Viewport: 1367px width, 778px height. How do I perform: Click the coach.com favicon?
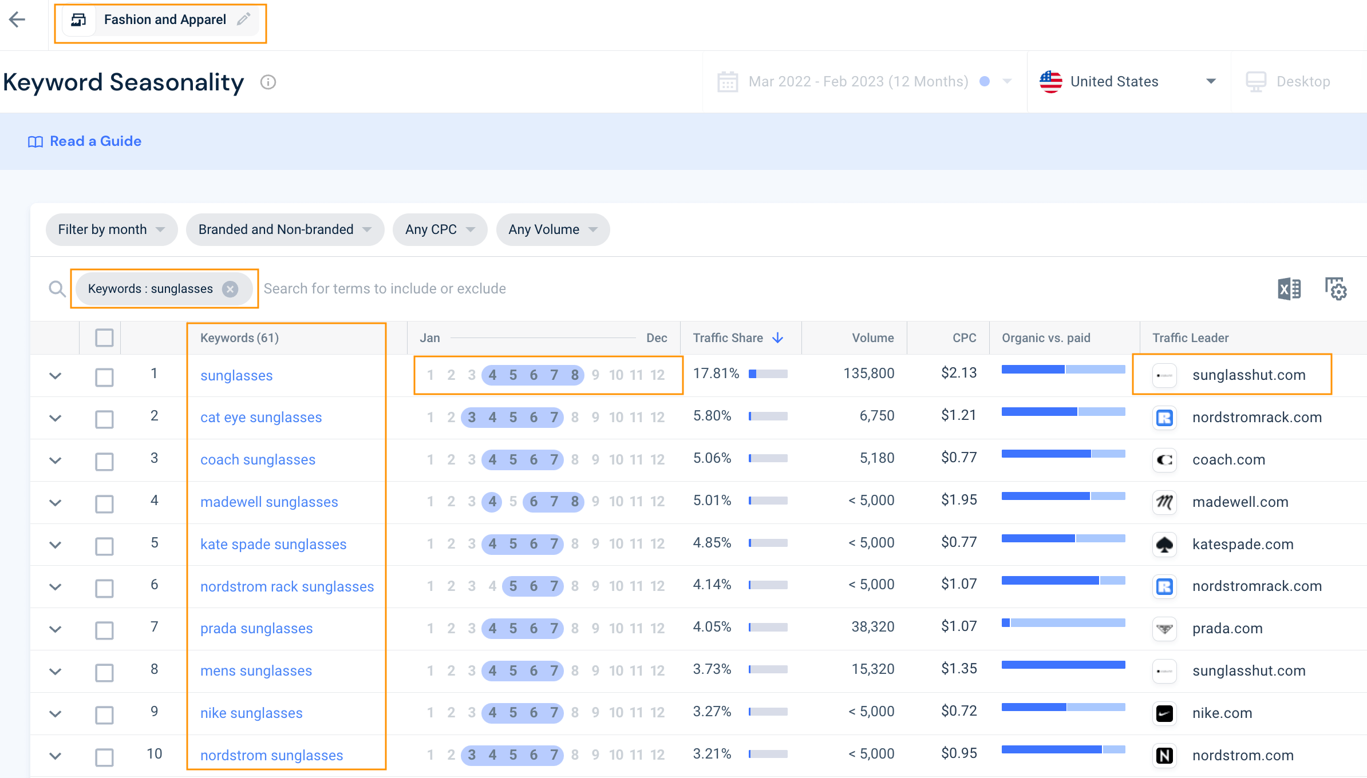pyautogui.click(x=1164, y=460)
